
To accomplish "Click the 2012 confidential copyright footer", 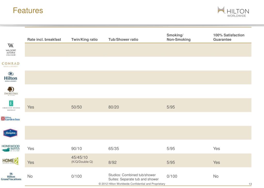I will (x=132, y=184).
